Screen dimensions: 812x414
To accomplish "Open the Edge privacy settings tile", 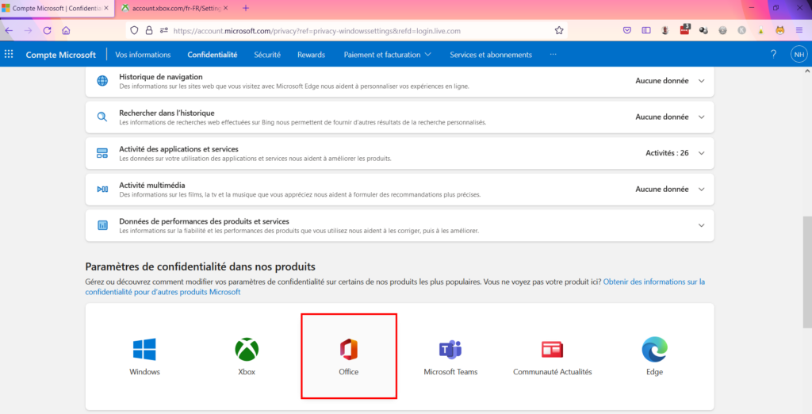I will [654, 356].
